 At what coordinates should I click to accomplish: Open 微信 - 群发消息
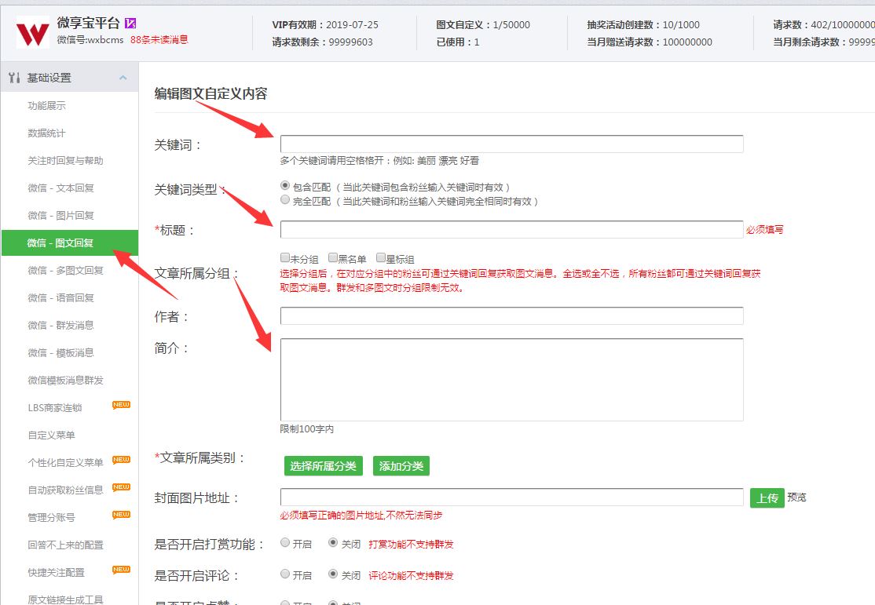(60, 325)
